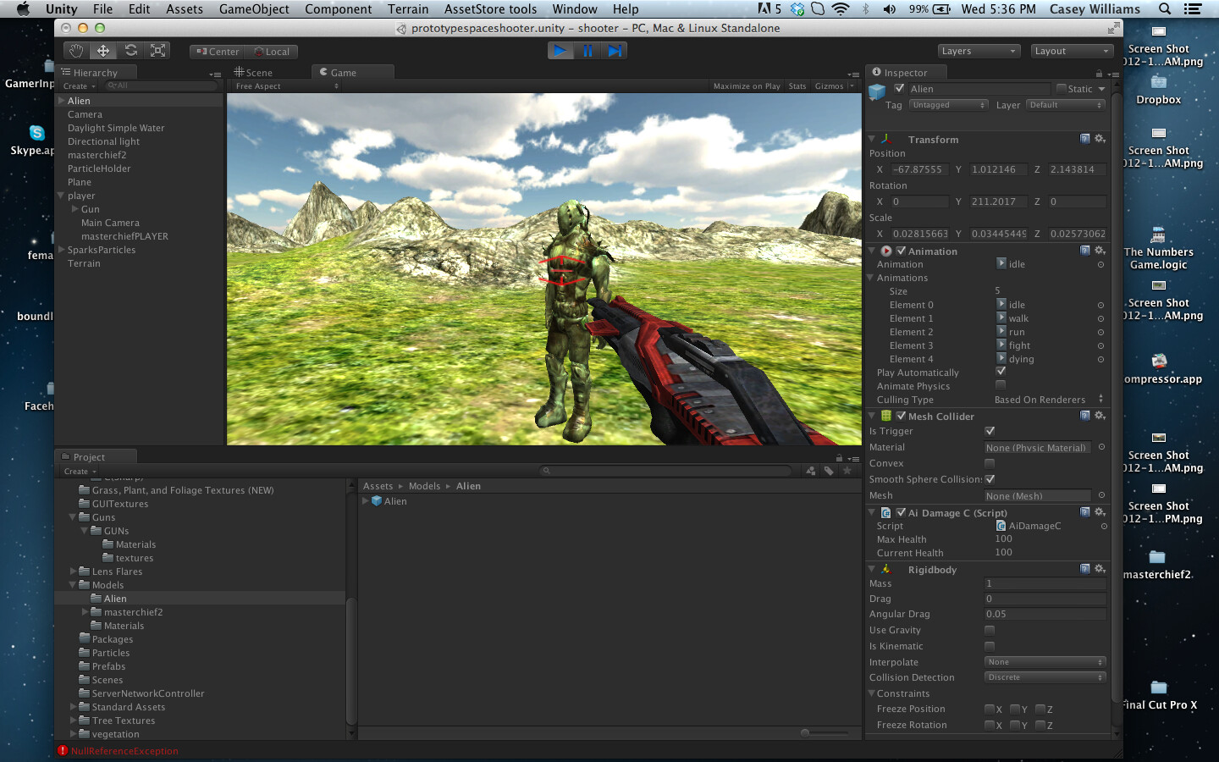Switch to the Scene tab

(258, 72)
